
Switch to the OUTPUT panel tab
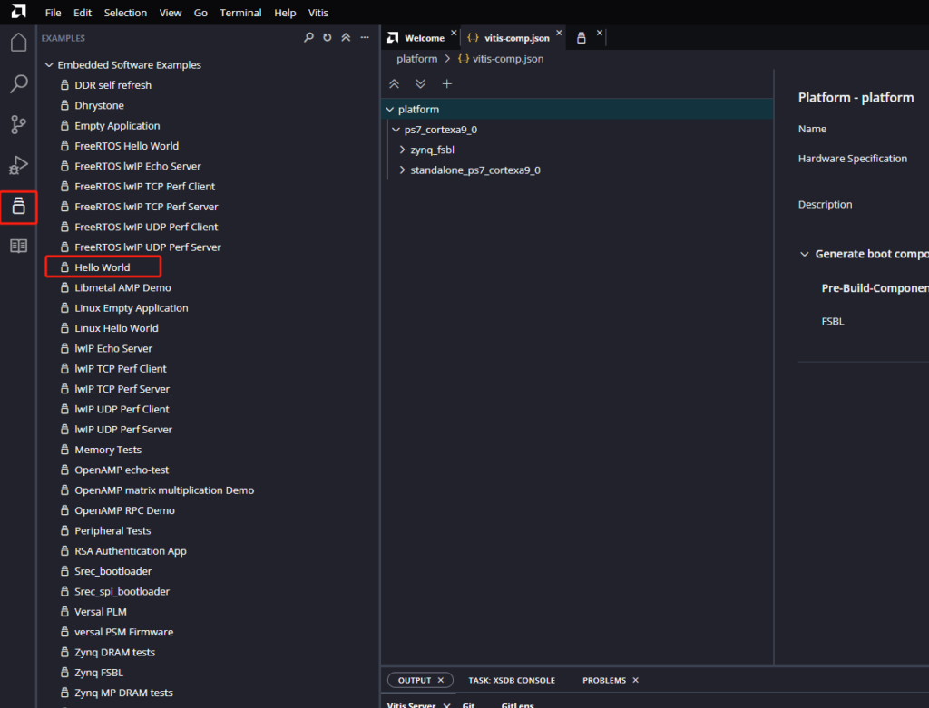[414, 680]
